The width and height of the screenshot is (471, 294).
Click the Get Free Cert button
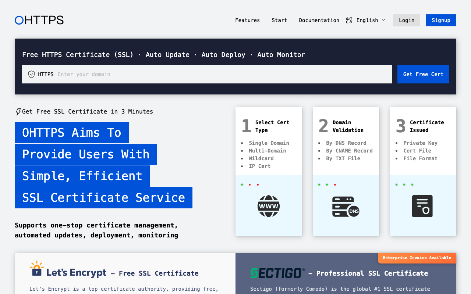click(x=423, y=74)
